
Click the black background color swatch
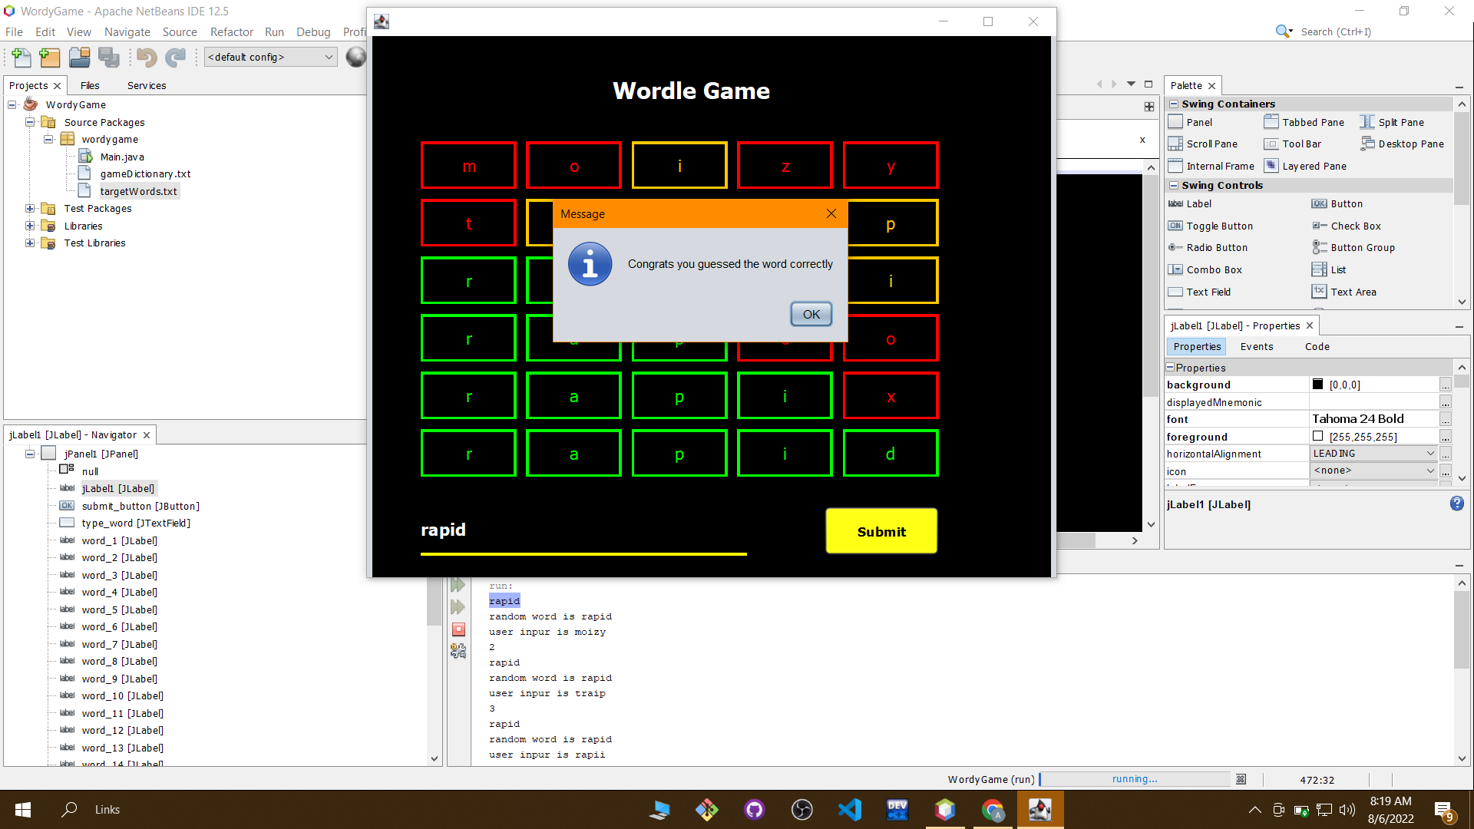pyautogui.click(x=1317, y=385)
